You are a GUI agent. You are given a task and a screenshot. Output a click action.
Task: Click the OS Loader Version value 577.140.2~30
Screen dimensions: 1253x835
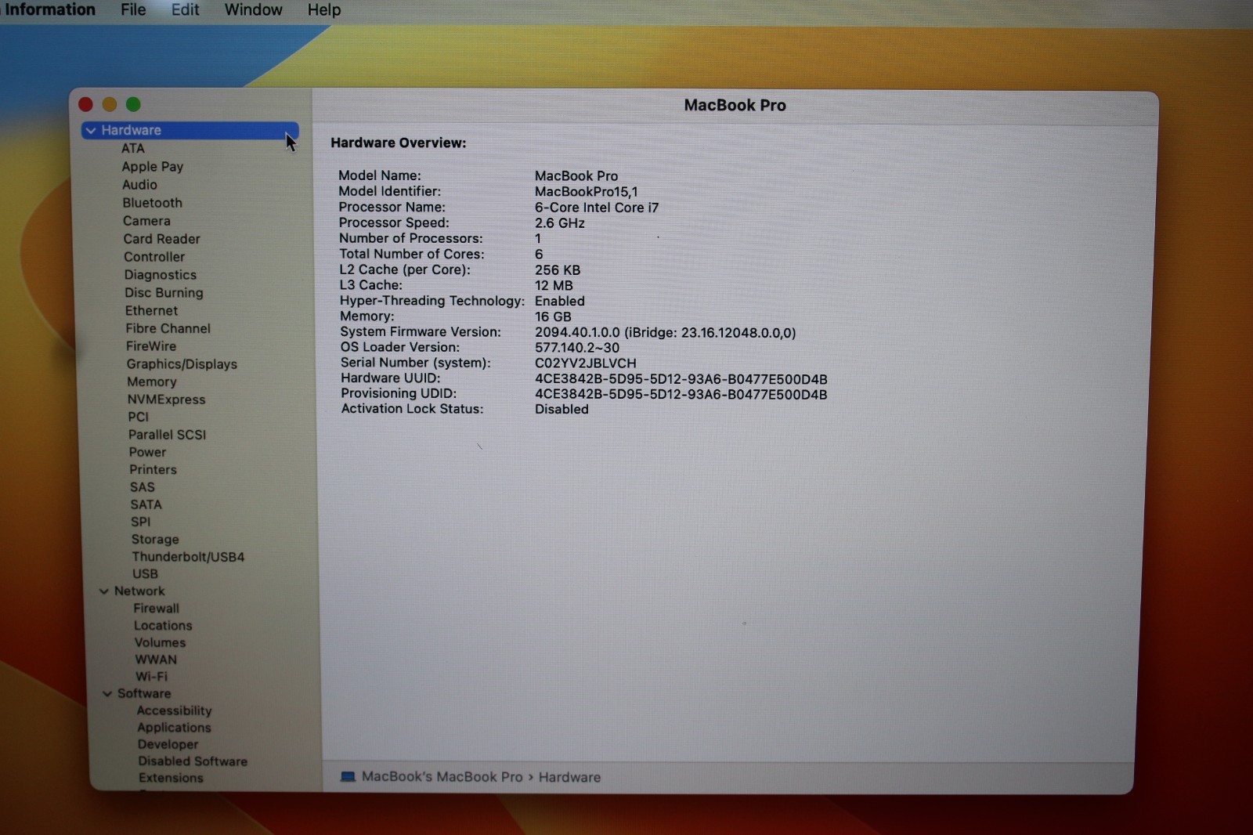(576, 348)
